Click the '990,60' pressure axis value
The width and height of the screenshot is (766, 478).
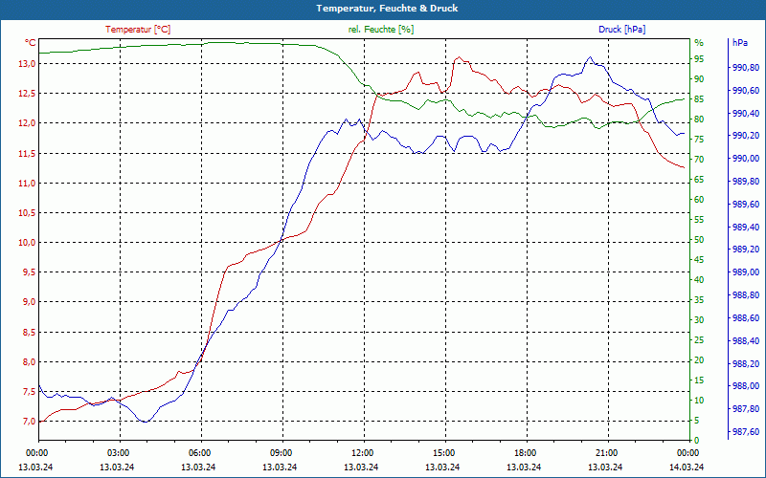coord(746,91)
